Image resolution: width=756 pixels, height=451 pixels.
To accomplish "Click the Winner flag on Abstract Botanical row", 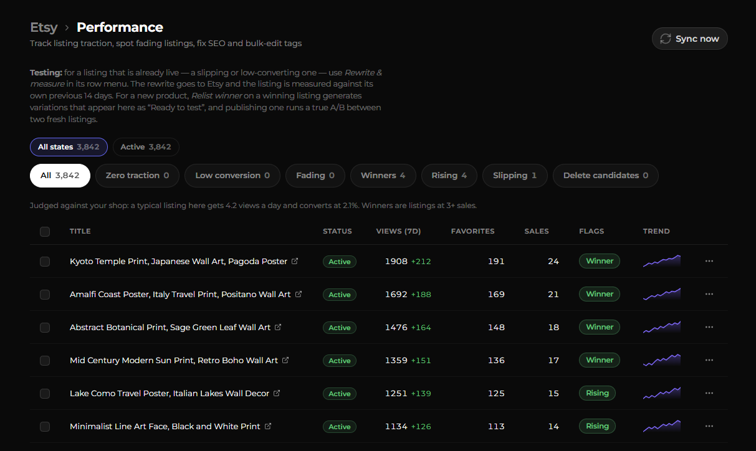I will coord(600,327).
